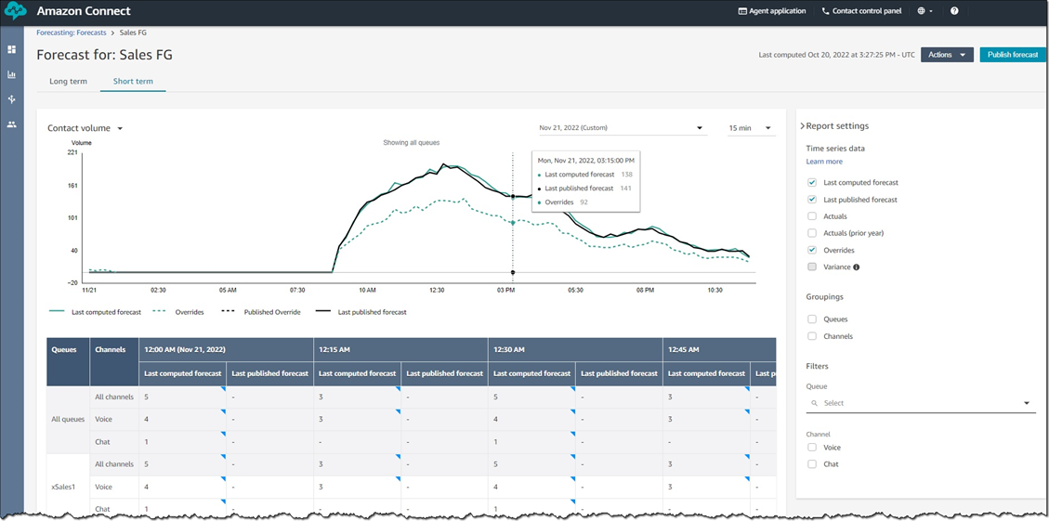Enable the Actuals checkbox
1049x521 pixels.
[x=812, y=216]
